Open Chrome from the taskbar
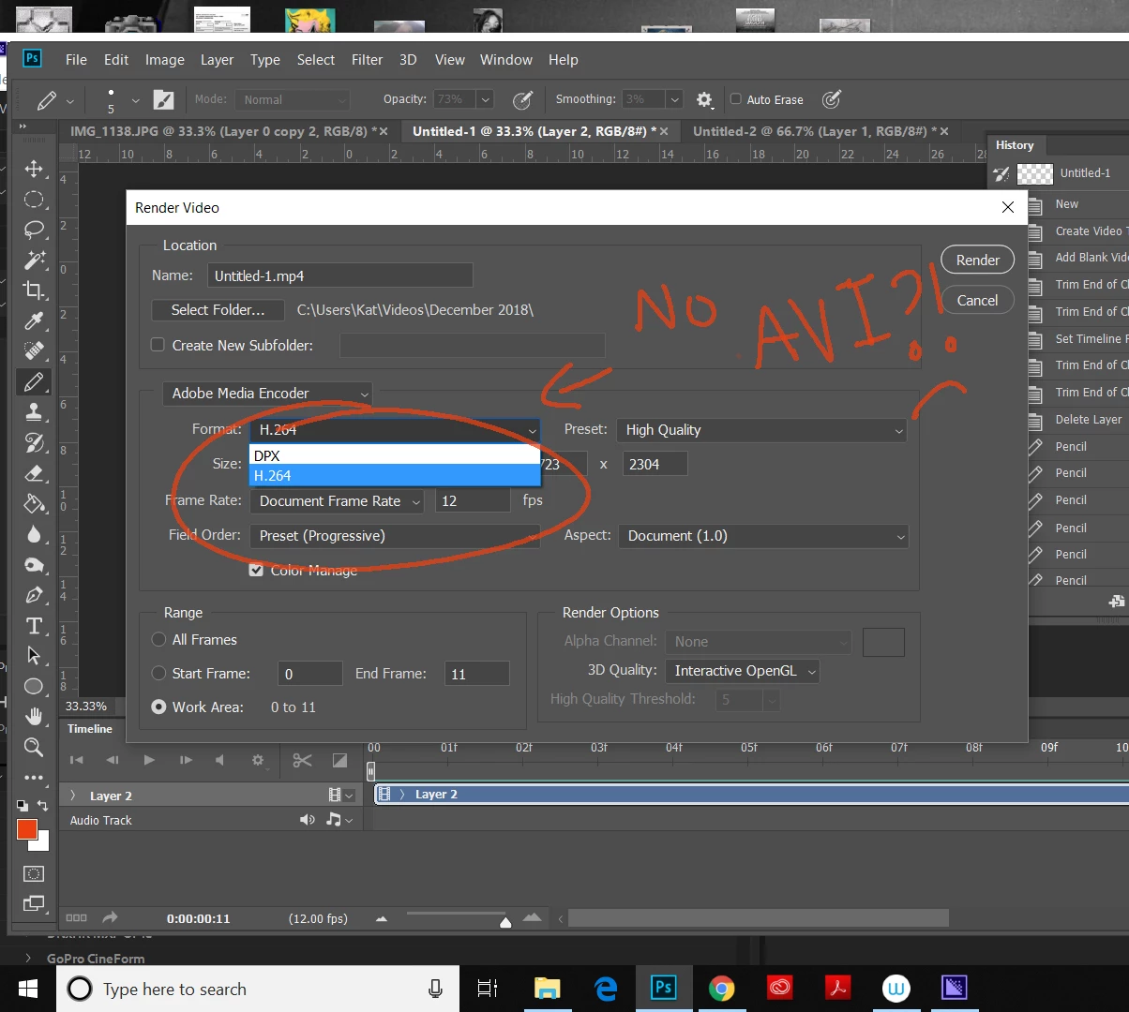Image resolution: width=1129 pixels, height=1012 pixels. tap(721, 989)
